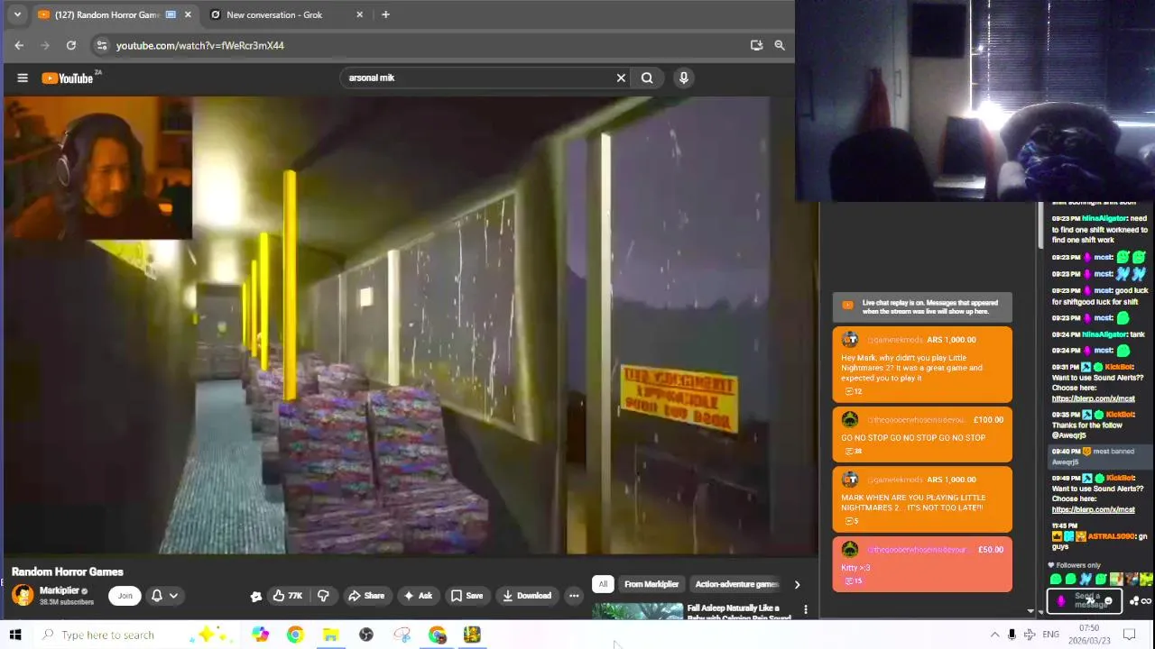Click the Markiplier channel name
The image size is (1155, 649).
point(60,590)
